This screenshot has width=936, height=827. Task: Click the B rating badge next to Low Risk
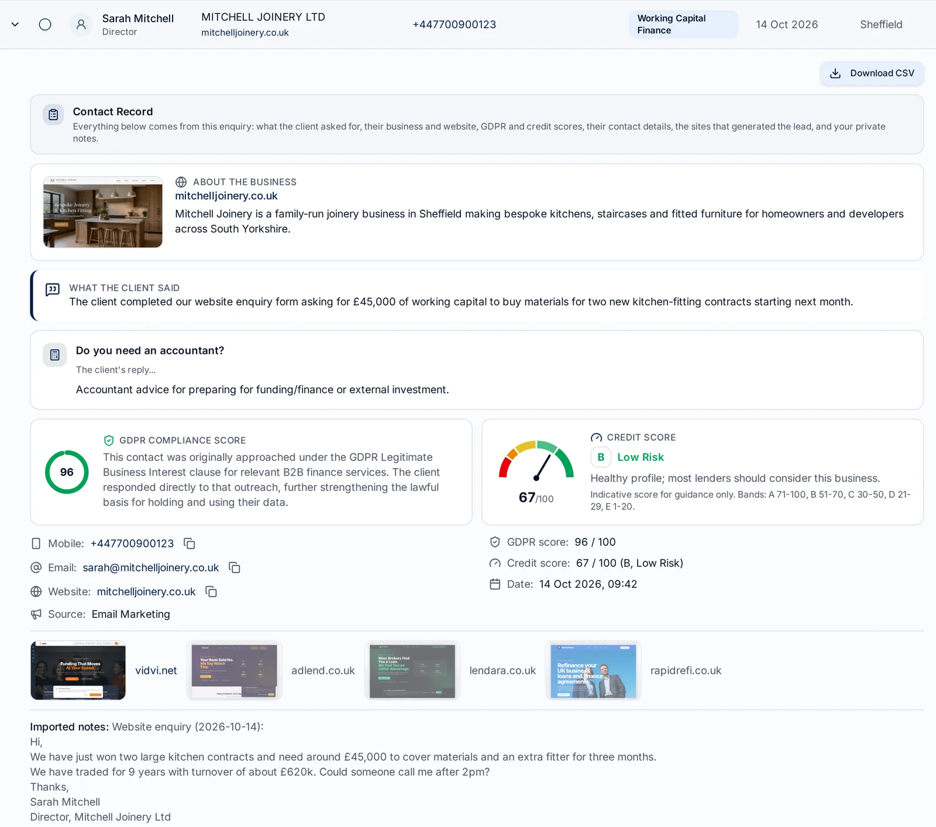(x=601, y=457)
